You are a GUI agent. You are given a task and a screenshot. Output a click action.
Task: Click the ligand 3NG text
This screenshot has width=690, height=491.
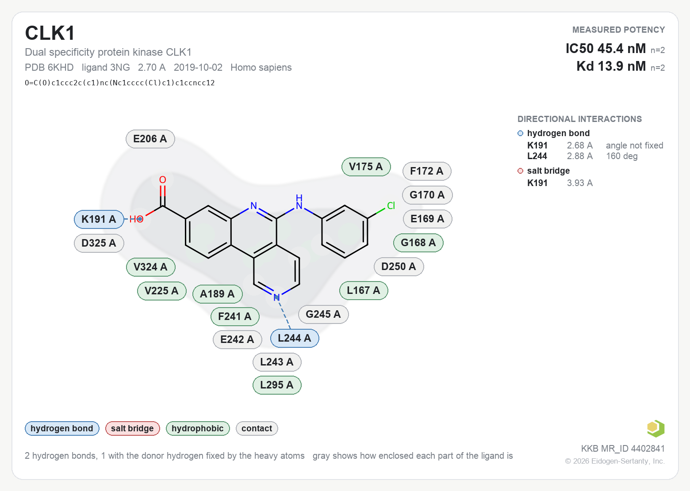(106, 67)
